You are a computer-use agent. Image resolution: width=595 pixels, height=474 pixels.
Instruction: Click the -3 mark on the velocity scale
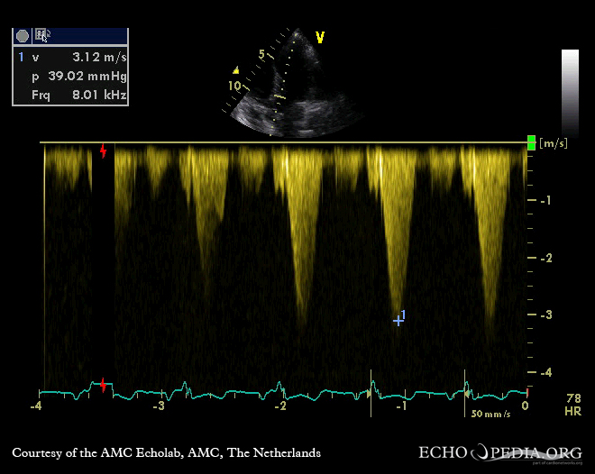[545, 314]
